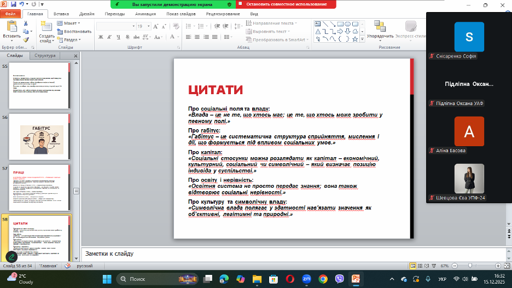Switch to reading view icon in status bar
This screenshot has height=288, width=512.
427,266
